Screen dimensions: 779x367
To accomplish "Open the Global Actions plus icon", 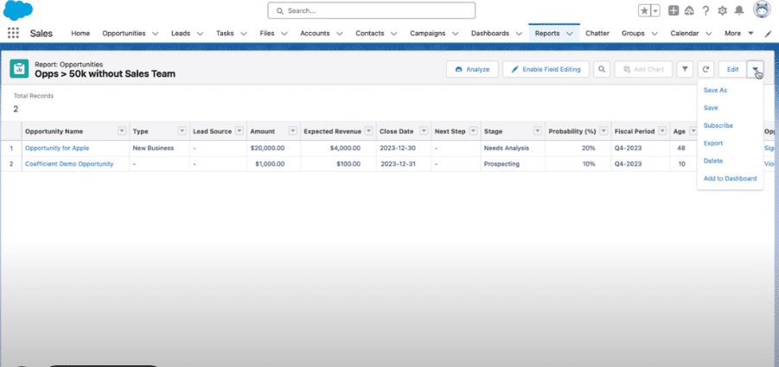I will 674,10.
